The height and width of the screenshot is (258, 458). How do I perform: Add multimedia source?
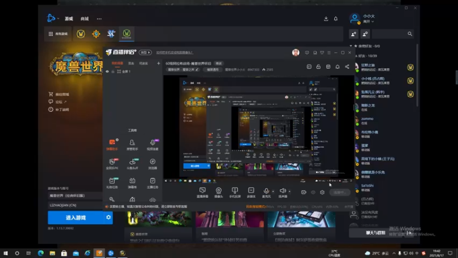click(x=251, y=193)
